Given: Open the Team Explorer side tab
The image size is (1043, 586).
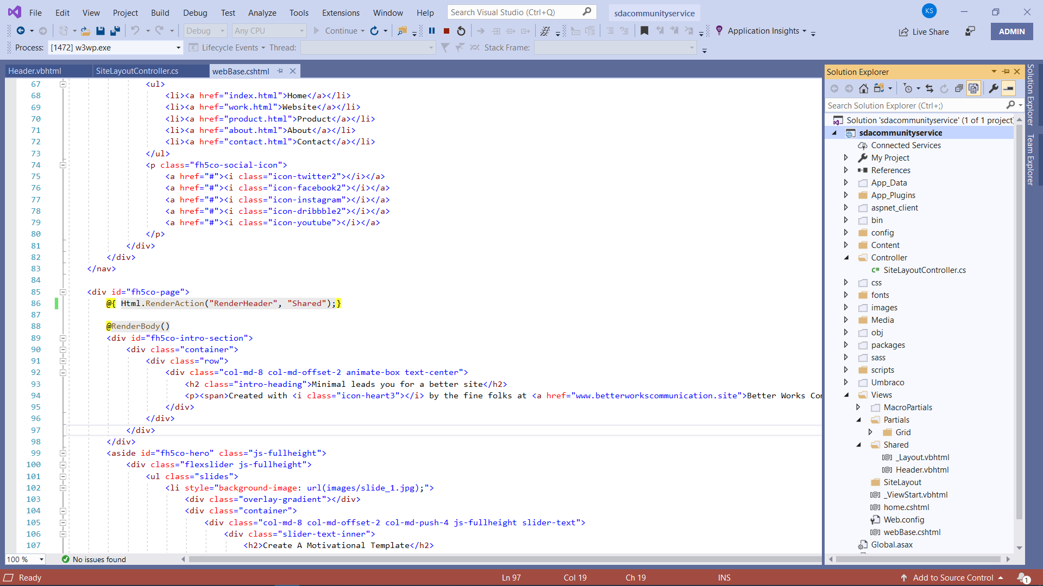Looking at the screenshot, I should pos(1030,160).
